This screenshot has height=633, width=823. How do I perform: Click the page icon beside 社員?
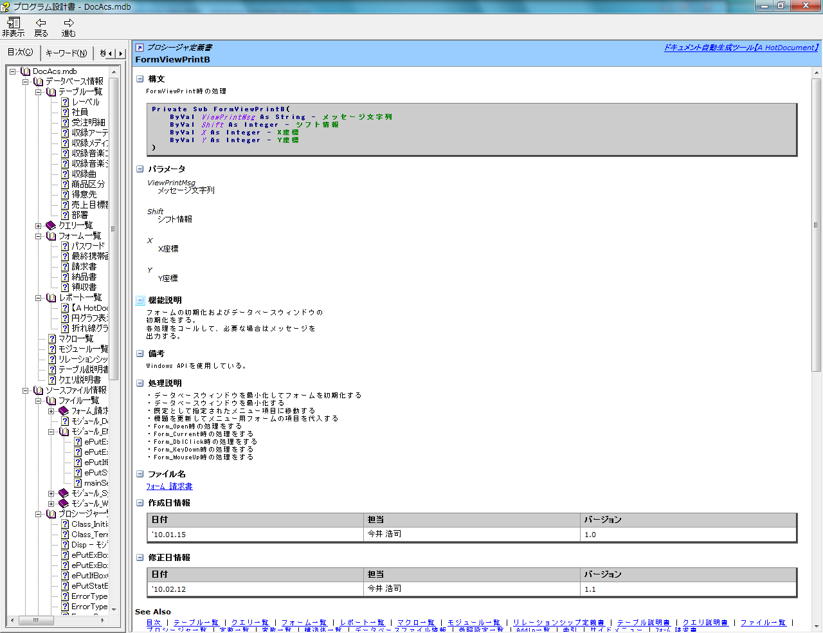point(65,112)
